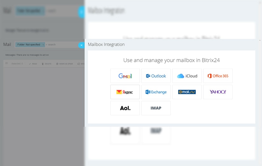
Task: Choose the Exchange mail service
Action: (156, 92)
